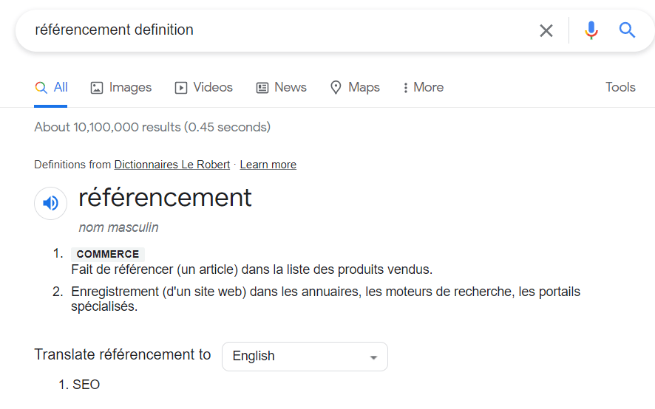
Task: Open Dictionnaires Le Robert link
Action: (172, 165)
